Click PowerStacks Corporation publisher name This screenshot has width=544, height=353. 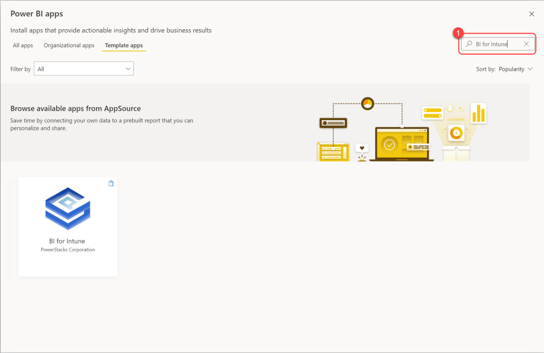67,250
